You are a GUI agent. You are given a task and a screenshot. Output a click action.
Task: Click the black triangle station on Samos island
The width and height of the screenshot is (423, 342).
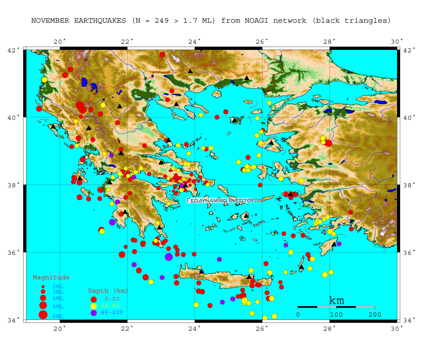pyautogui.click(x=291, y=194)
